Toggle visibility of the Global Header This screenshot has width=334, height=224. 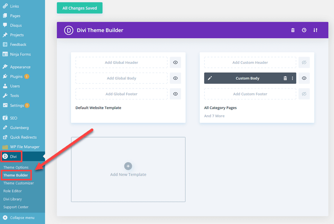[175, 62]
